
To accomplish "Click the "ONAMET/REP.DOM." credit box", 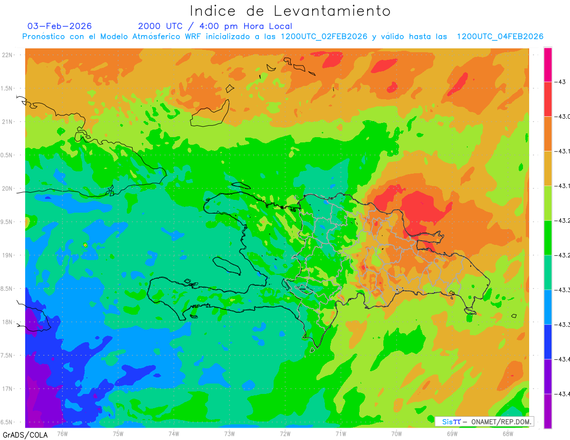I will pyautogui.click(x=484, y=421).
